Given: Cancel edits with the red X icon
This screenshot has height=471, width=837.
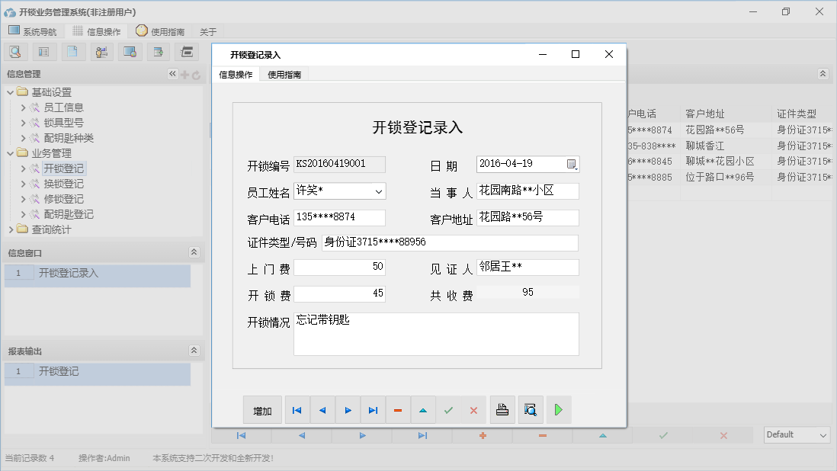Looking at the screenshot, I should coord(473,409).
